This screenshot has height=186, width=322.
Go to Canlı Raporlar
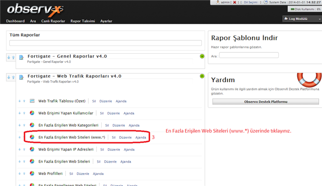[53, 21]
